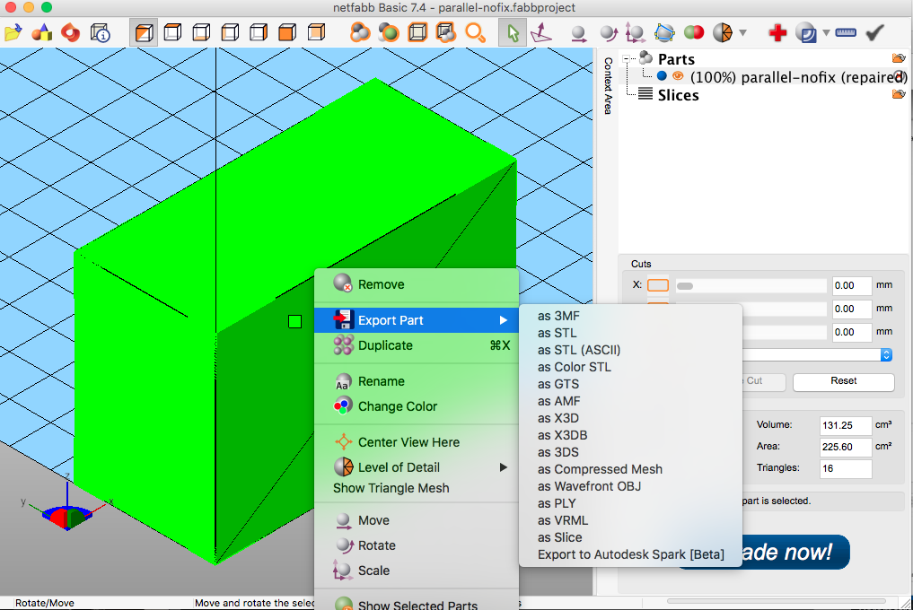The height and width of the screenshot is (610, 913).
Task: Activate the orange magnifier zoom tool
Action: click(475, 32)
